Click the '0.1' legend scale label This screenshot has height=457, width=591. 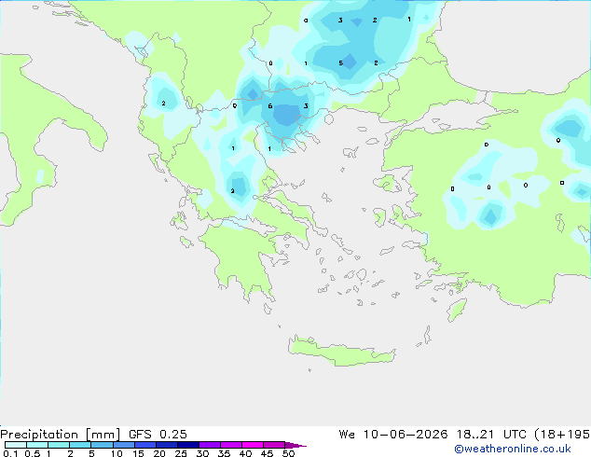point(10,453)
